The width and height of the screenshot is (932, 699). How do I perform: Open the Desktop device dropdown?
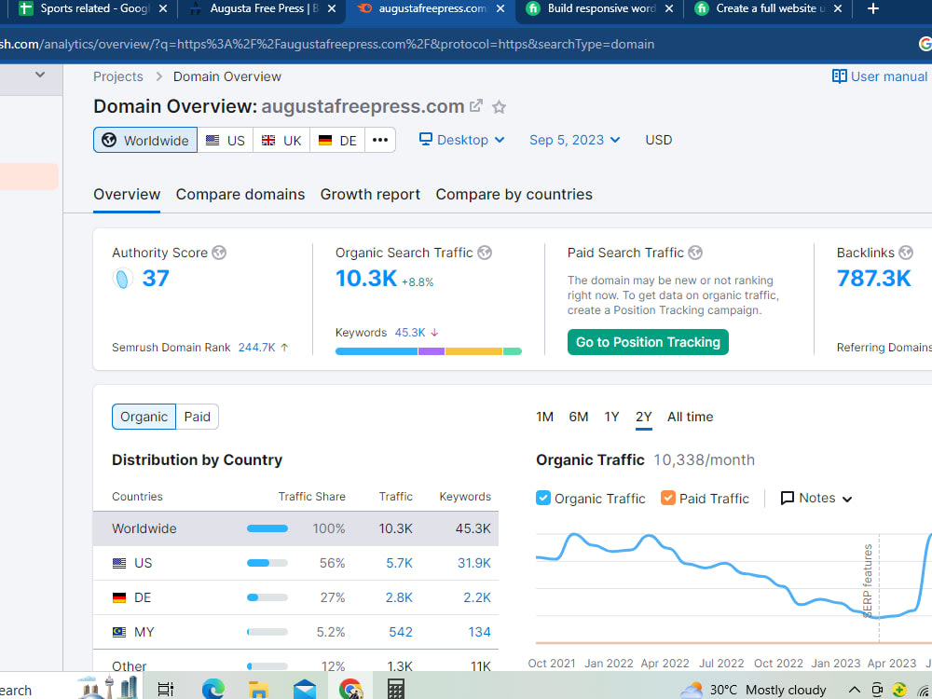[462, 140]
